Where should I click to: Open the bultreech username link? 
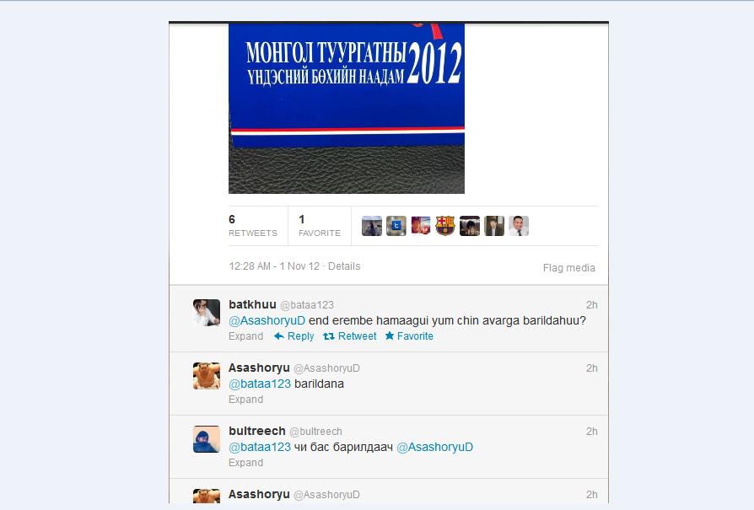(x=257, y=431)
